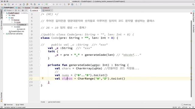Click the 22:16 cursor position indicator
195x109 pixels.
click(175, 107)
